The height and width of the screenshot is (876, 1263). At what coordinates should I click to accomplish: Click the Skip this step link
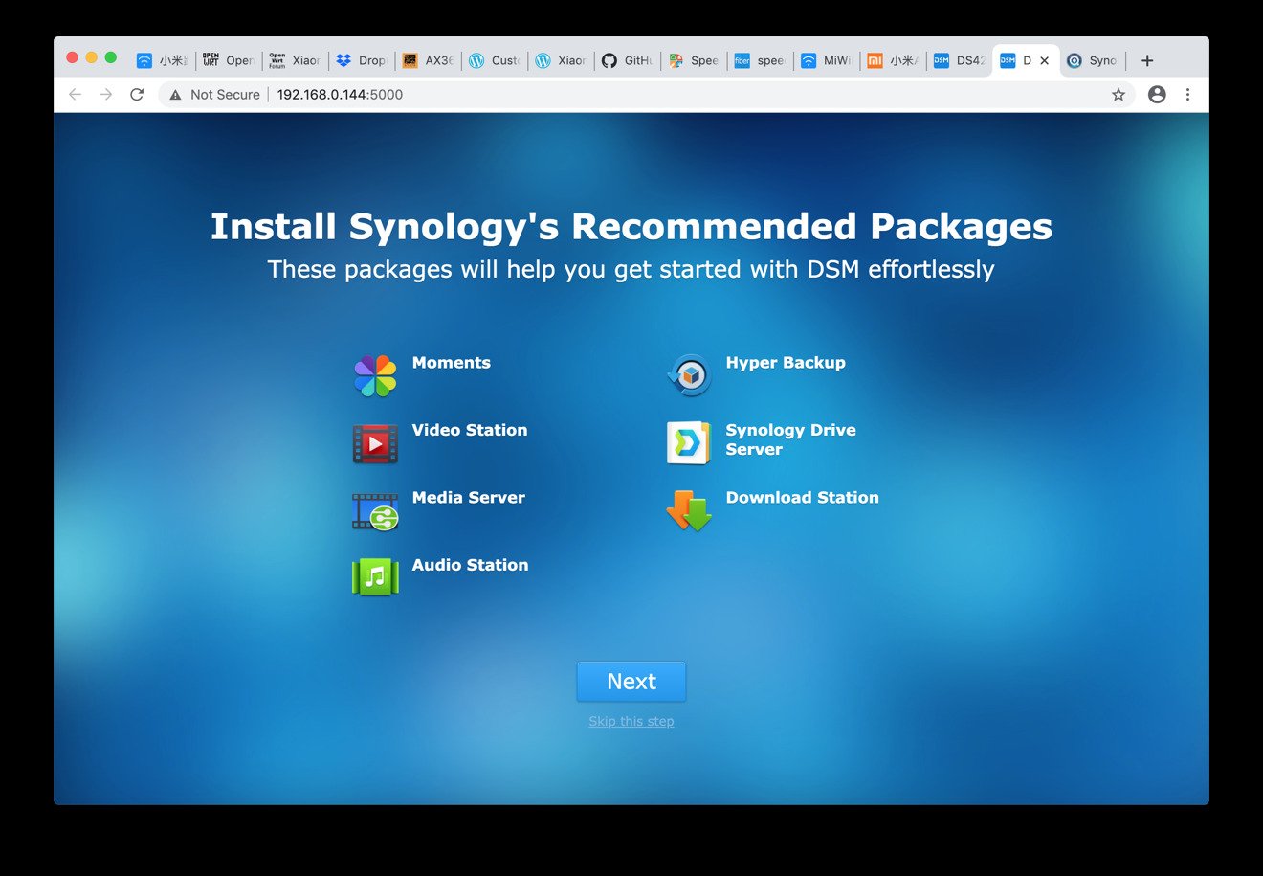coord(631,721)
